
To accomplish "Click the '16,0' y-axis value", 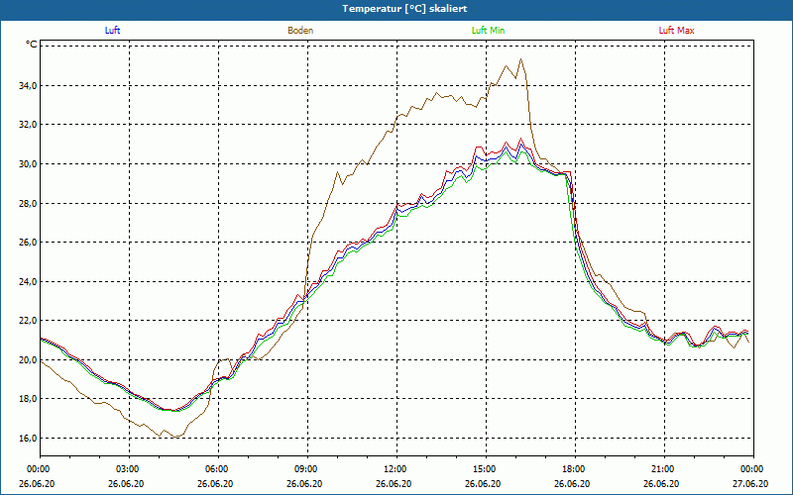I will tap(29, 439).
